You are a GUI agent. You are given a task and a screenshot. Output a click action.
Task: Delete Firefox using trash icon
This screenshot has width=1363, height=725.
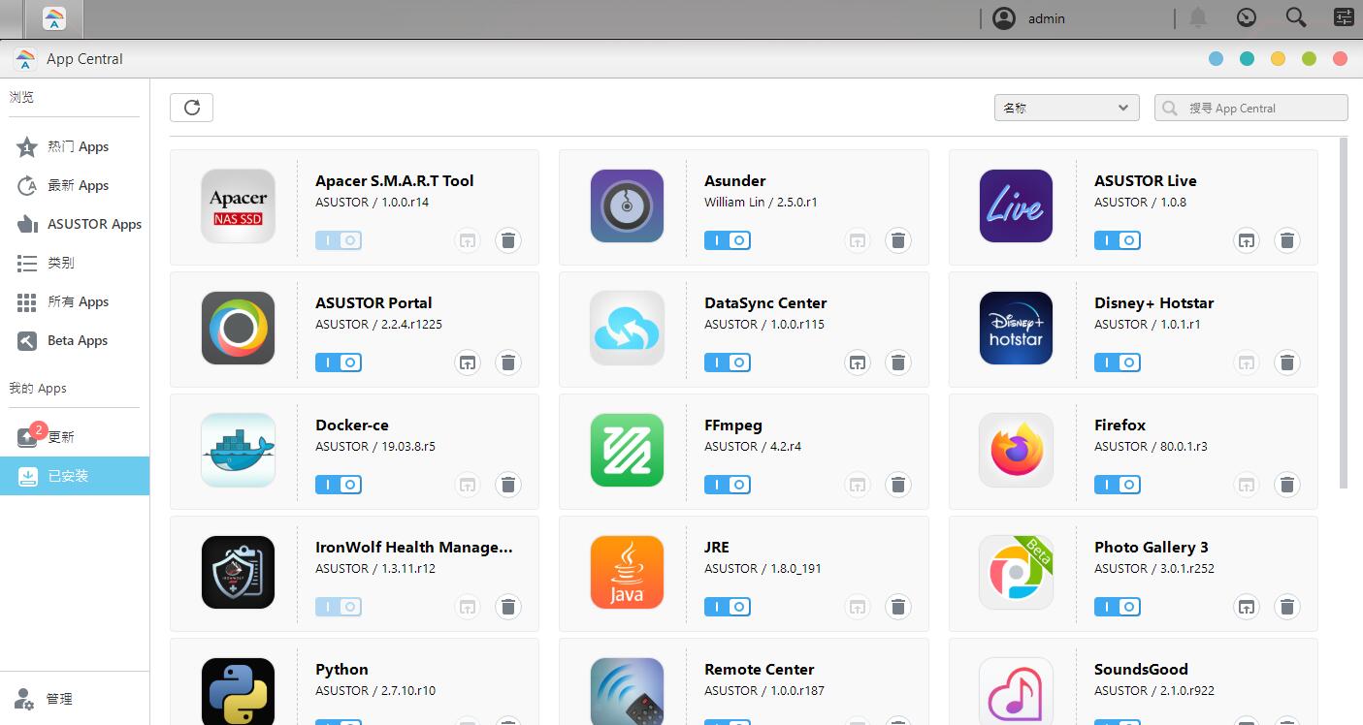click(x=1286, y=485)
